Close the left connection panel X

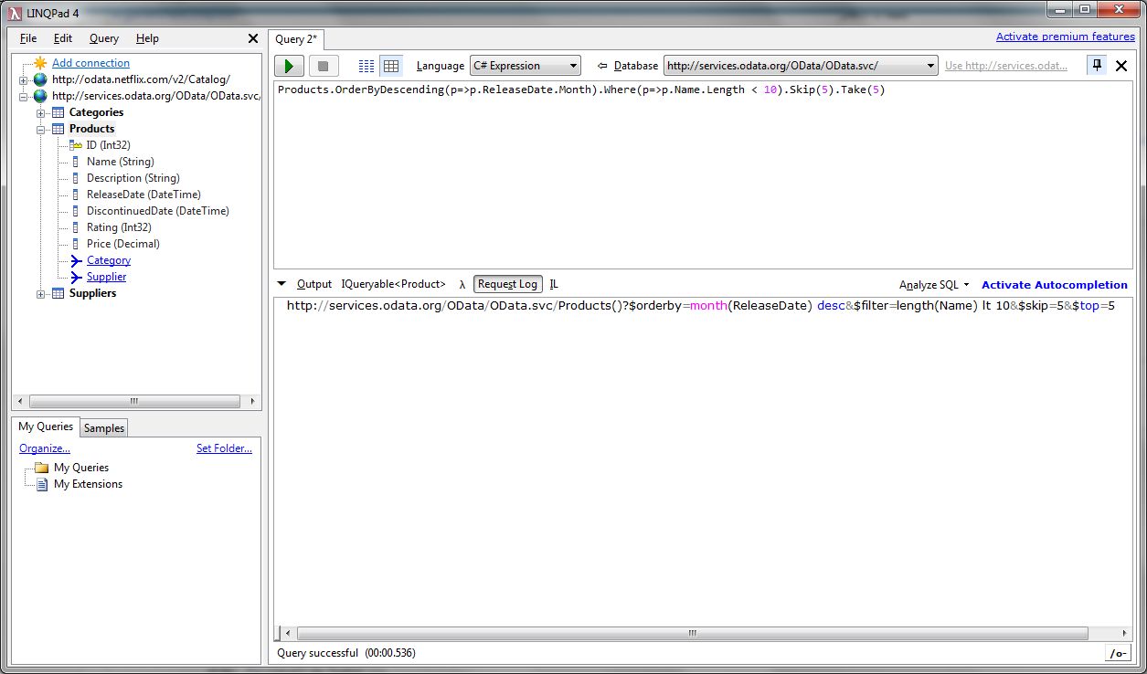pos(253,38)
